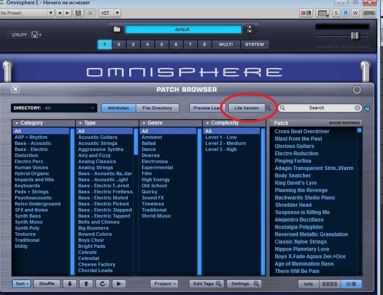Click the Utility floppy disk icon

pos(35,35)
